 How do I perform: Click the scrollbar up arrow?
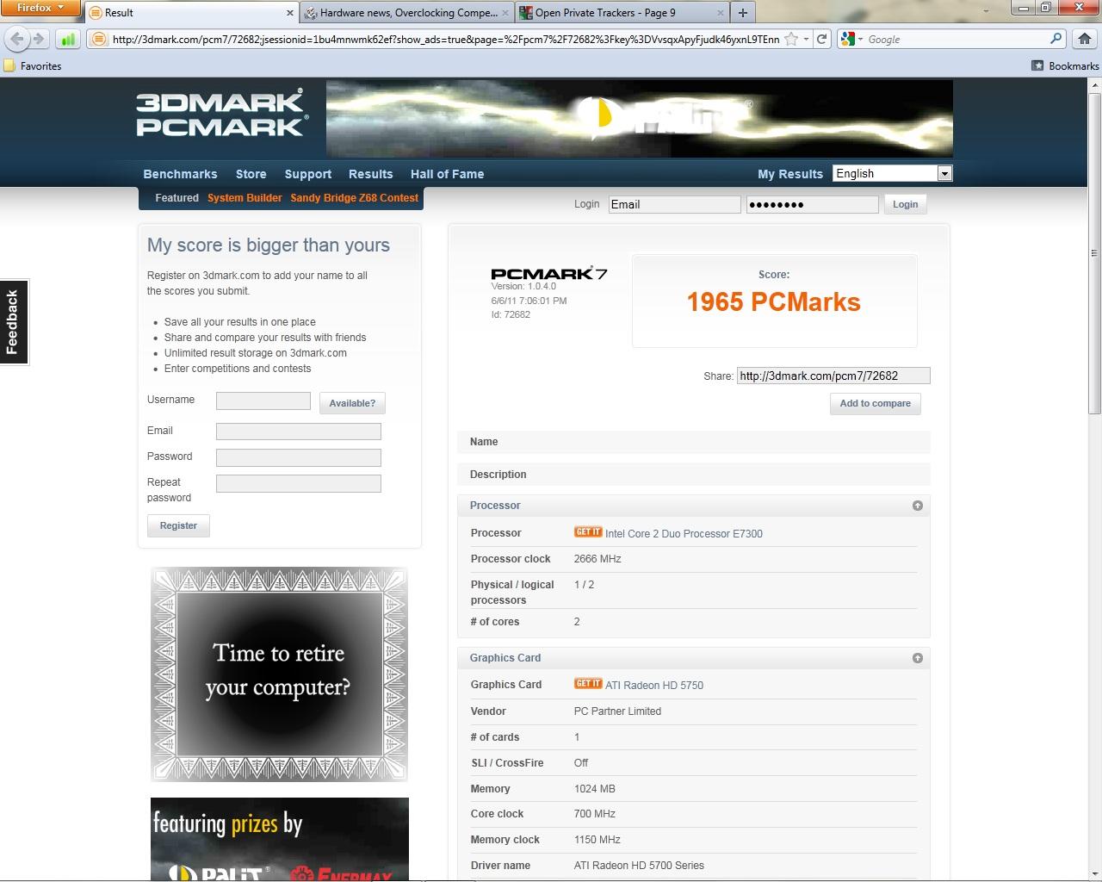[1094, 84]
